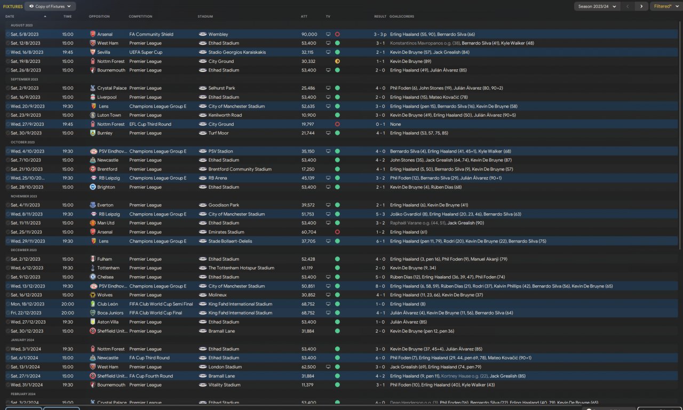Sort by the STADIUM column header
The image size is (683, 410).
[205, 17]
